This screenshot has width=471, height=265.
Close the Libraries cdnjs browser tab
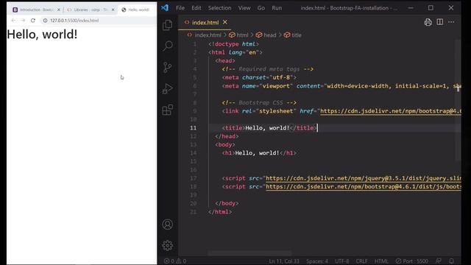[x=113, y=10]
